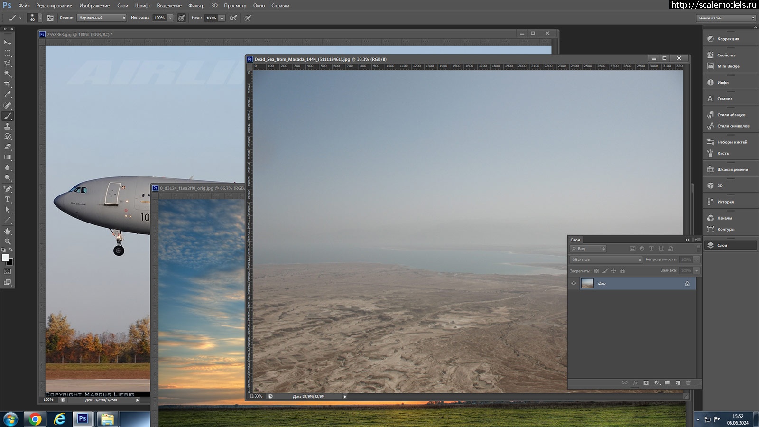Open Наборы кистей panel

(x=730, y=142)
